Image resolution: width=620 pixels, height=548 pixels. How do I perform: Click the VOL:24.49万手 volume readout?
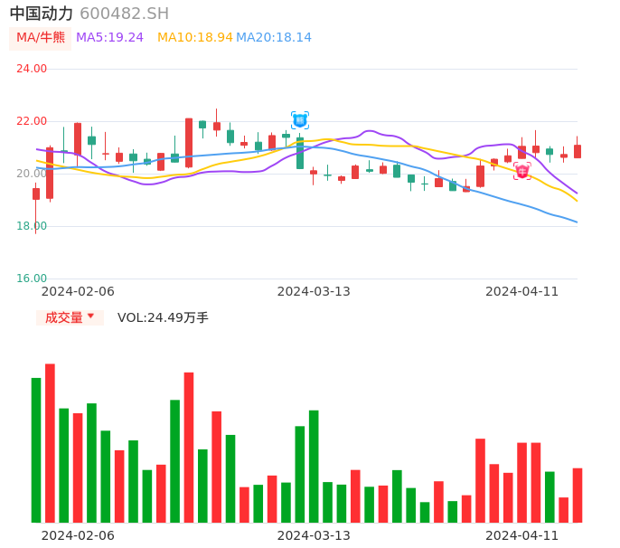point(163,317)
